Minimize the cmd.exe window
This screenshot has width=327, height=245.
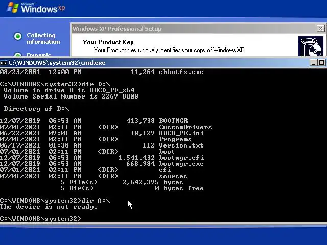pyautogui.click(x=313, y=63)
